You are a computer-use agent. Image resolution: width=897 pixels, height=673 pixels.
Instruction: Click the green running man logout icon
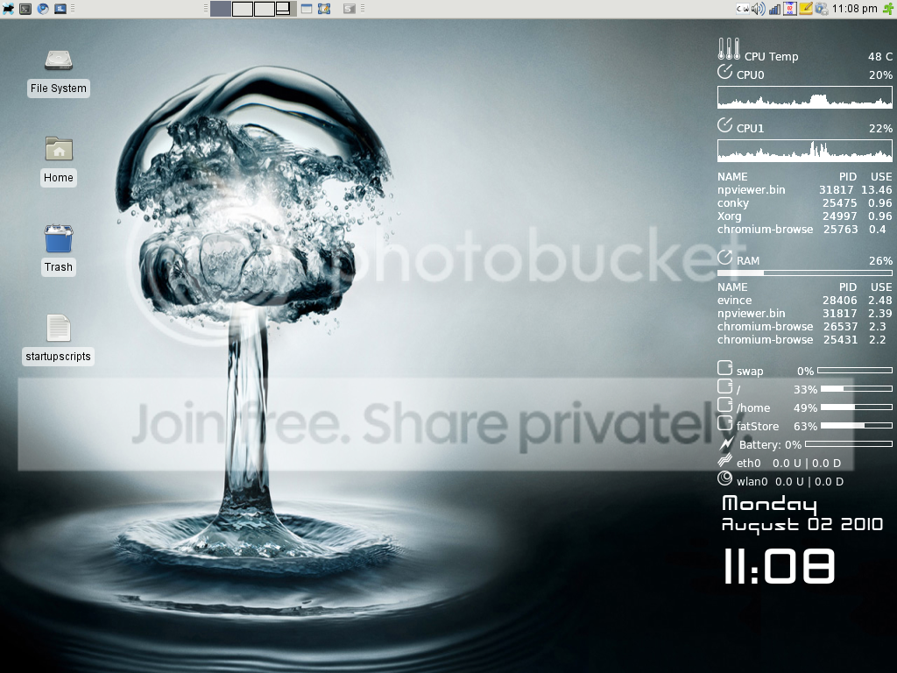click(888, 9)
